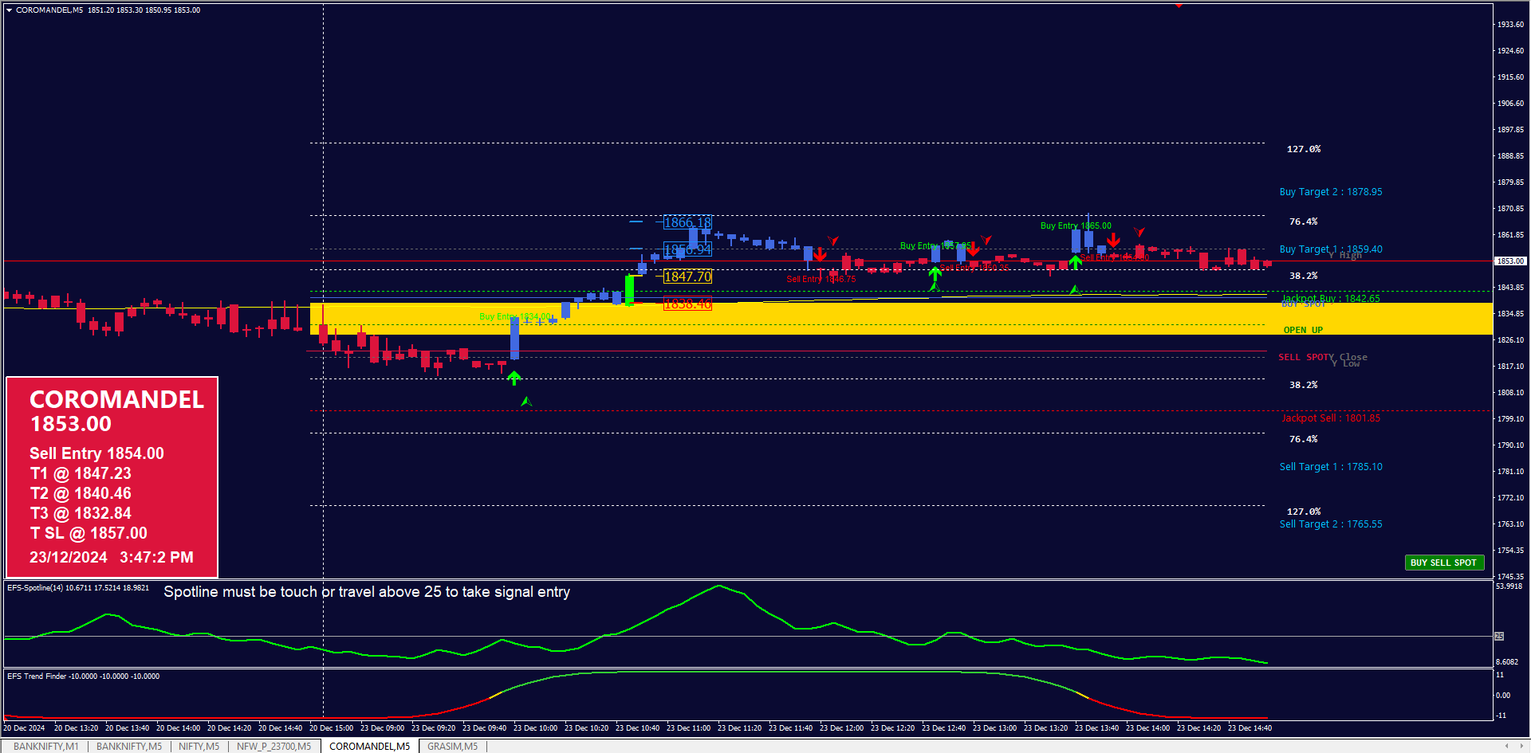Click 'T1 @ 1847.23' in red info panel

pyautogui.click(x=81, y=473)
